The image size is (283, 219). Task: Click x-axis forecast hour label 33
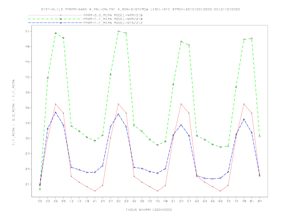(126, 201)
